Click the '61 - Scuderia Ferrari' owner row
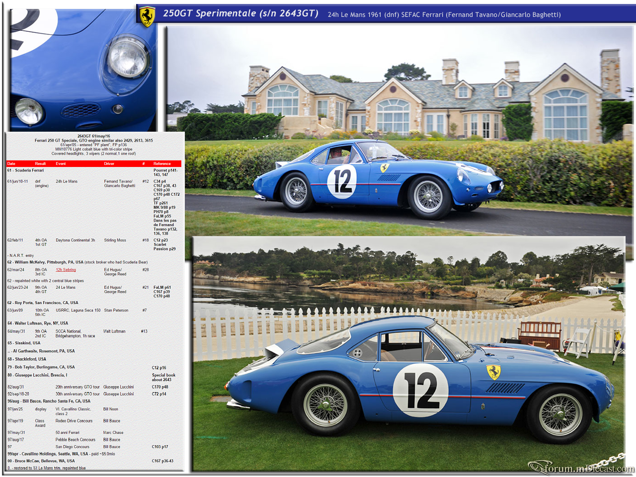The width and height of the screenshot is (636, 477). 25,170
